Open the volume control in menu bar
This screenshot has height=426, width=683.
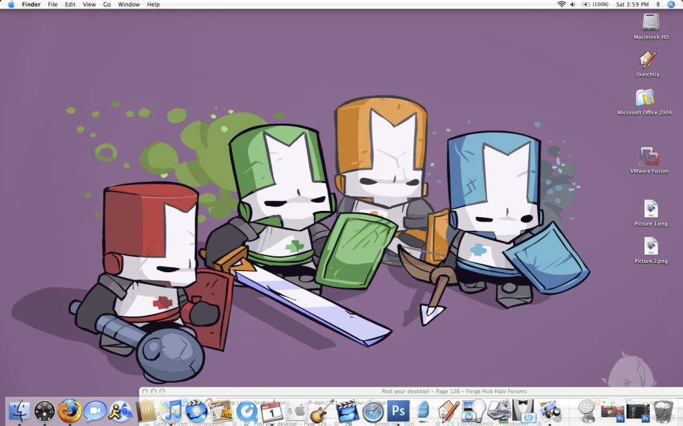[572, 5]
